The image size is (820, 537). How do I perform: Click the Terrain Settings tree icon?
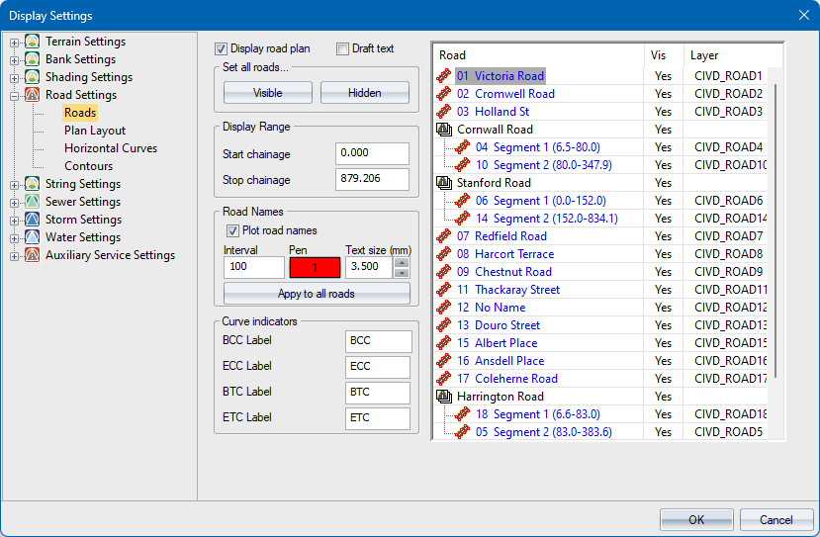point(33,42)
